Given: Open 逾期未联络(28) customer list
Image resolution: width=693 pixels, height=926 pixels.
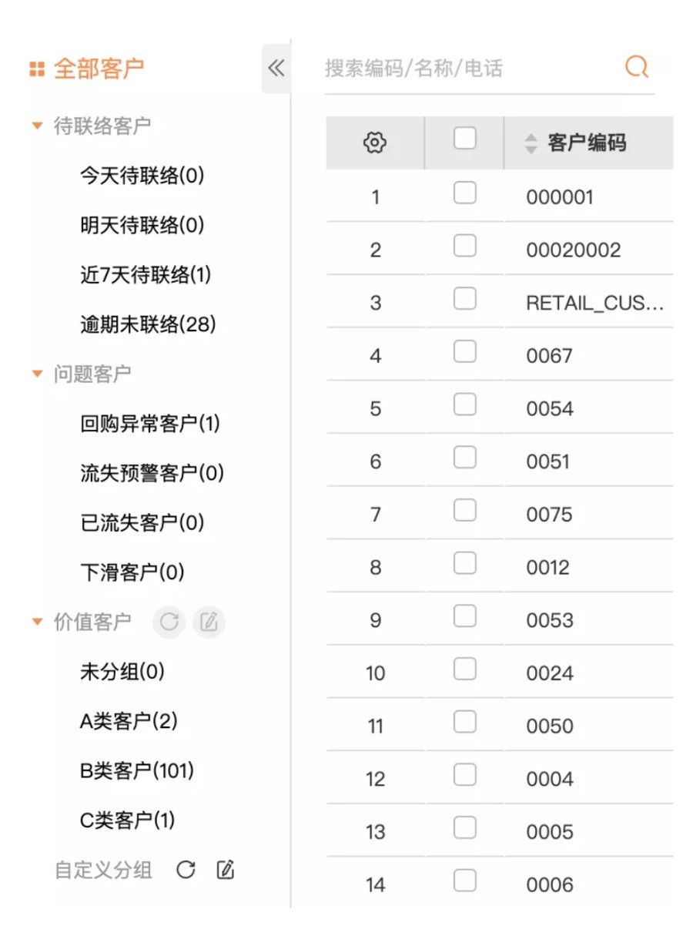Looking at the screenshot, I should pos(148,324).
